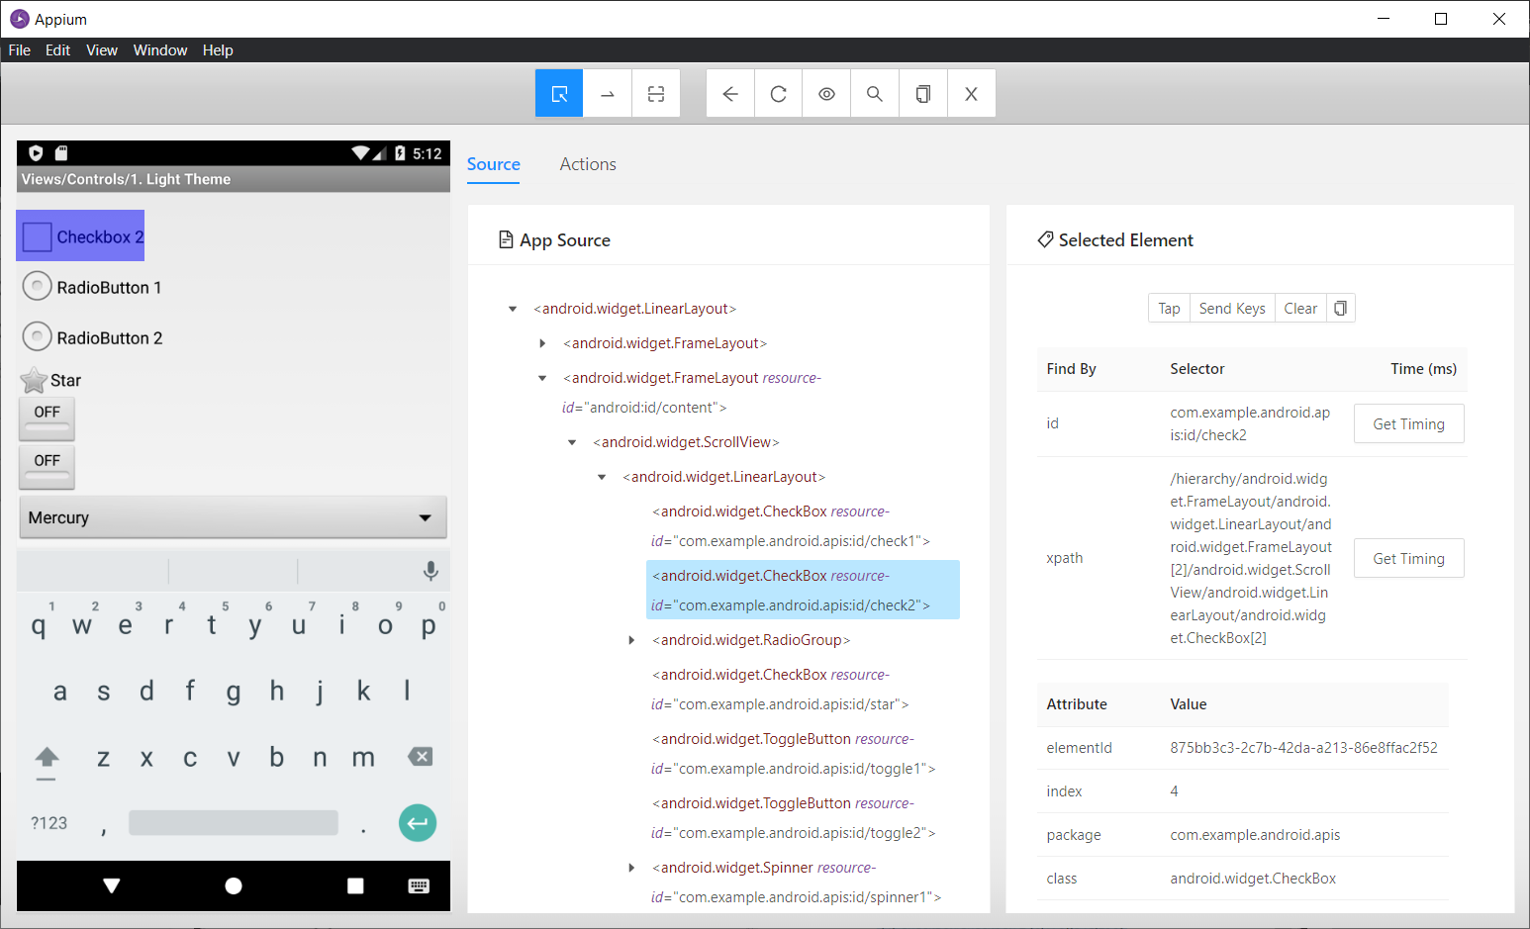Tick the Checkbox 2 checkbox on the device
1530x929 pixels.
tap(36, 235)
